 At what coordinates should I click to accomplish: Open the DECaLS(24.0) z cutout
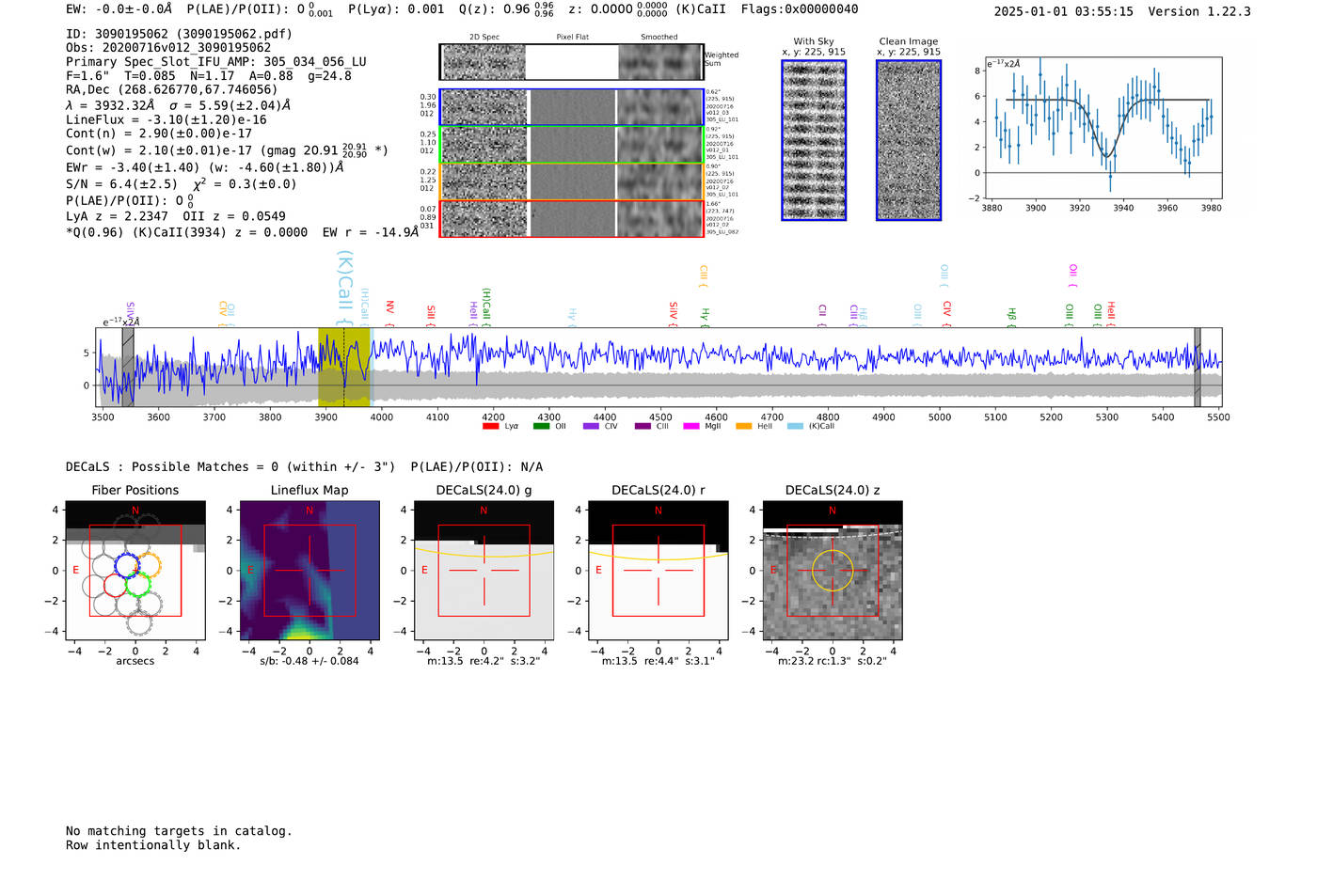pos(833,570)
